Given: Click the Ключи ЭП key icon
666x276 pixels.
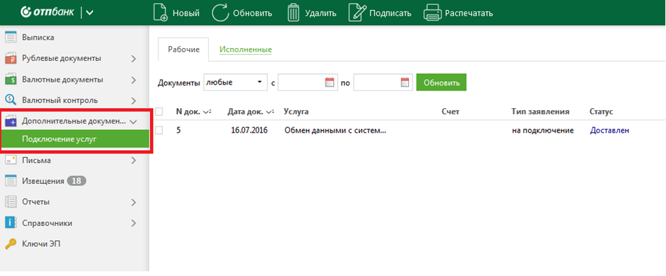Looking at the screenshot, I should (10, 244).
